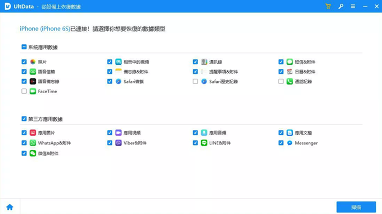Viewport: 382px width, 214px height.
Task: Click the FaceTime camera icon
Action: (x=33, y=91)
